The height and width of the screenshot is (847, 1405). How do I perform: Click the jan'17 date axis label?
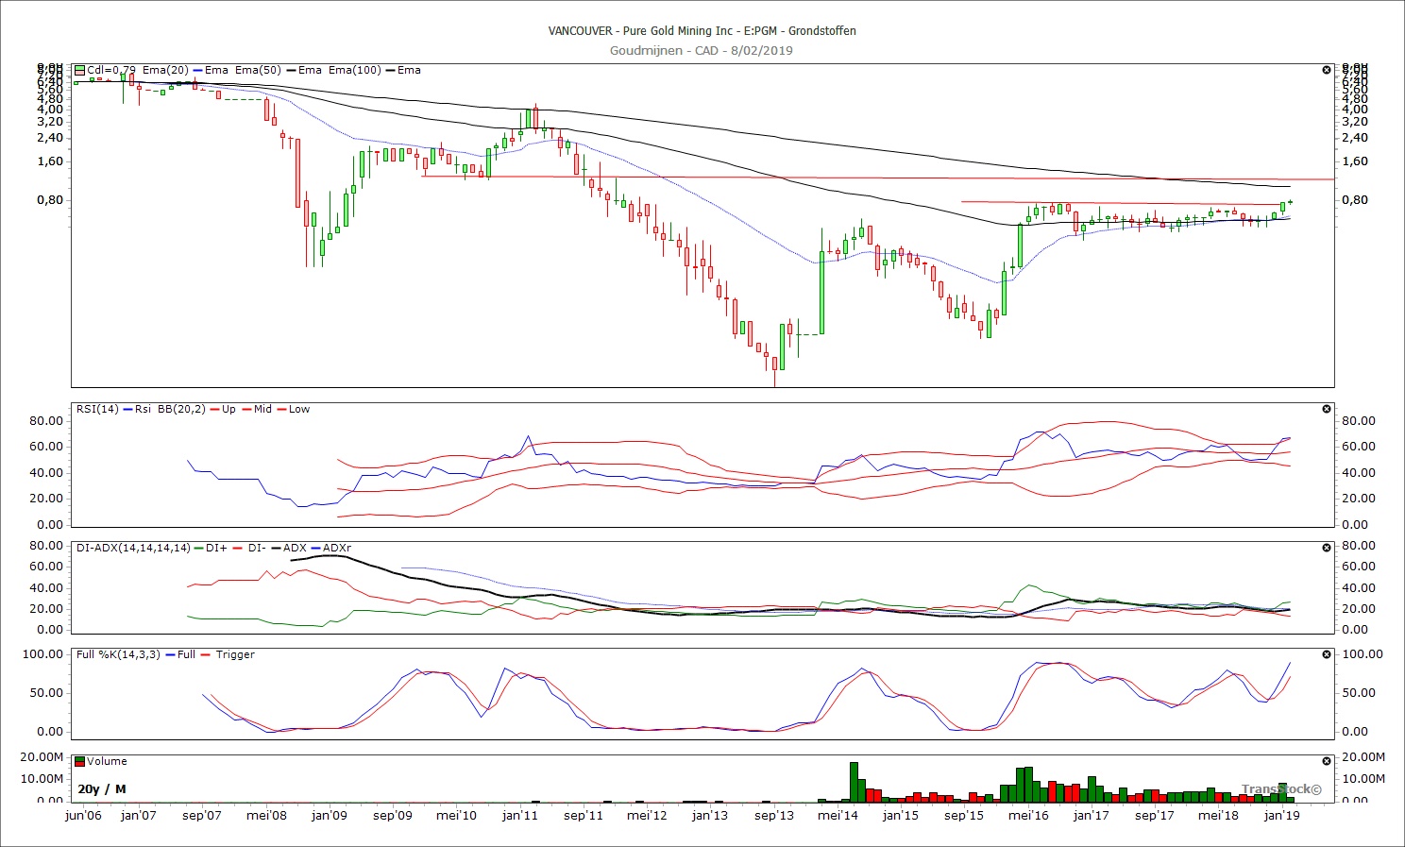[x=1092, y=815]
